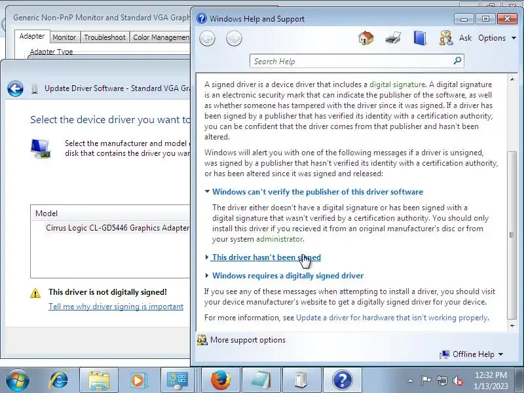The width and height of the screenshot is (524, 393).
Task: Maximize the Windows Help and Support window
Action: 485,19
